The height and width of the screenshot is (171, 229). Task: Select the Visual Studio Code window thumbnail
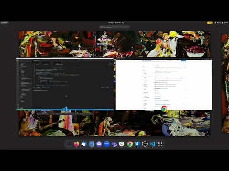click(65, 84)
